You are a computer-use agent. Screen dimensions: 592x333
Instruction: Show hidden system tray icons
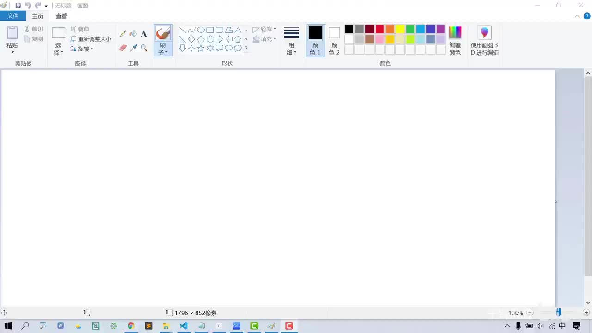point(507,326)
